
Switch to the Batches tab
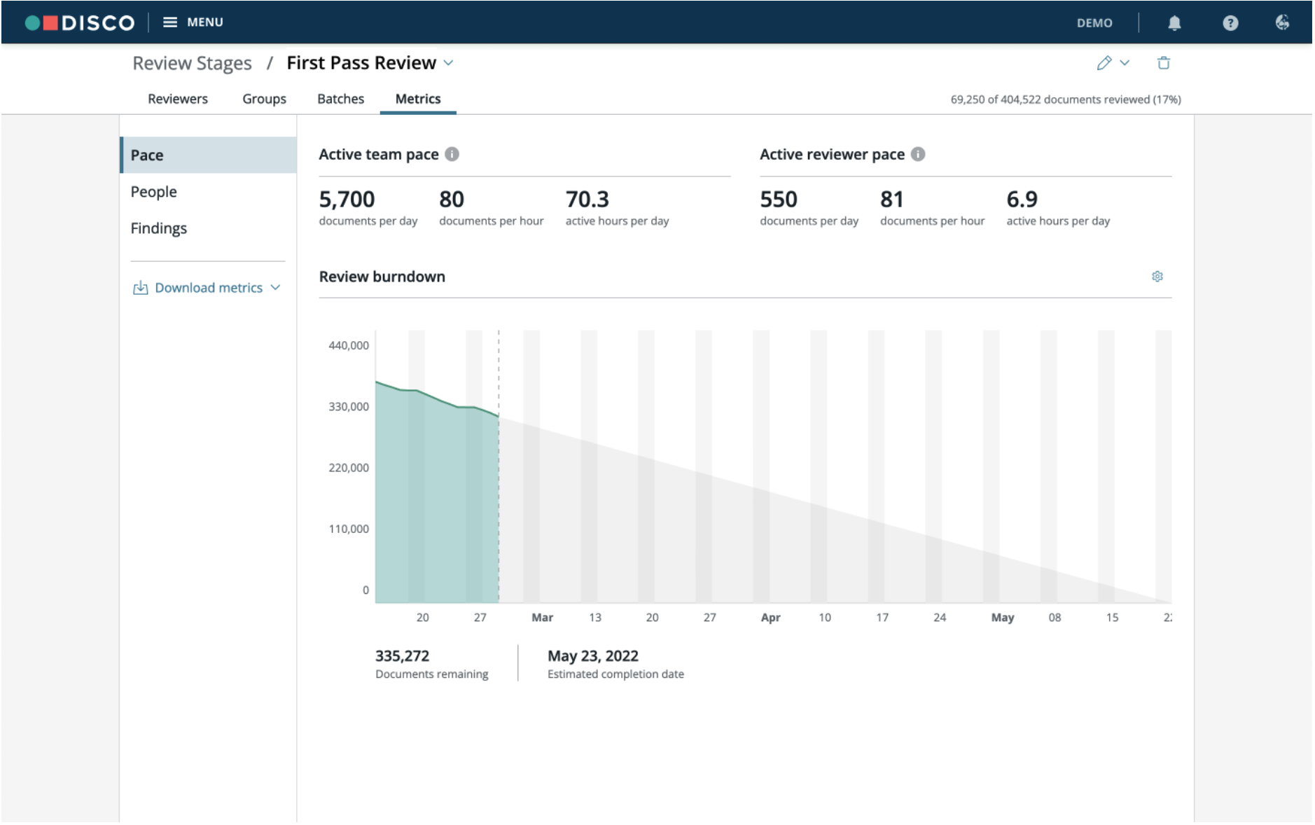pos(341,99)
